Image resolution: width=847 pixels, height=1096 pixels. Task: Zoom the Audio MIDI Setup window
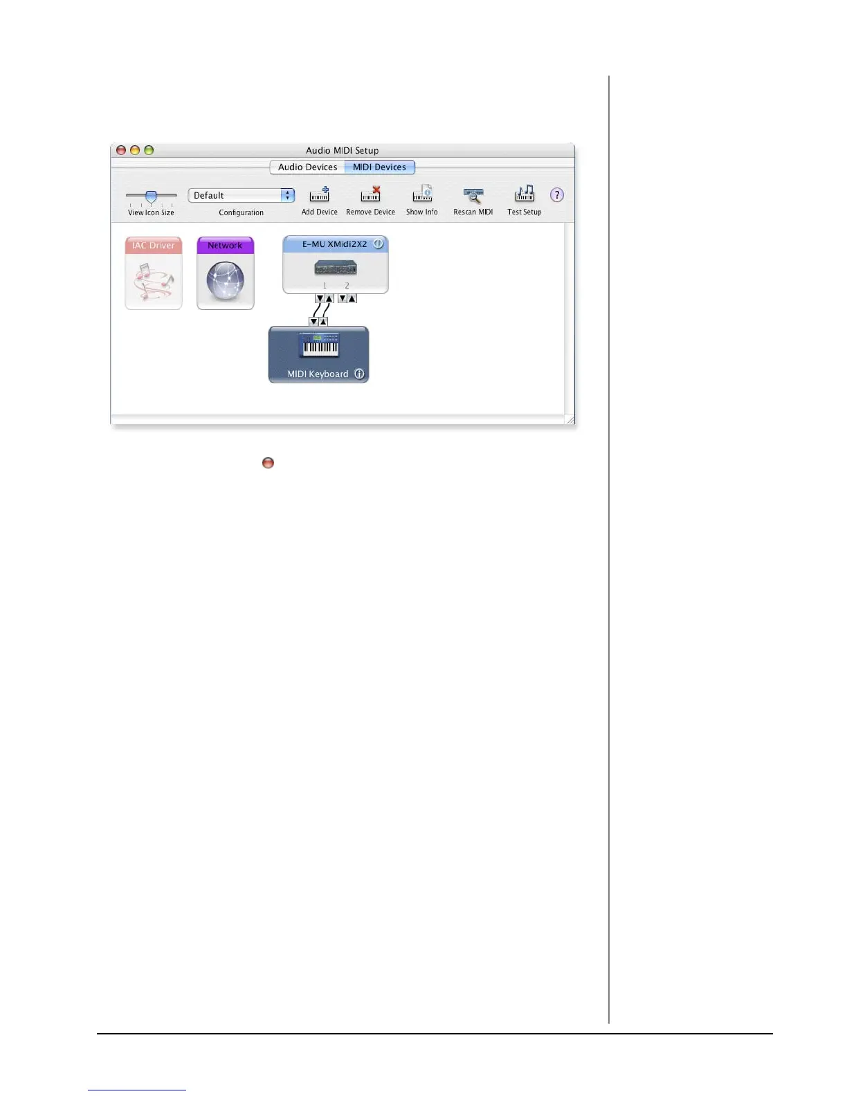pyautogui.click(x=149, y=150)
